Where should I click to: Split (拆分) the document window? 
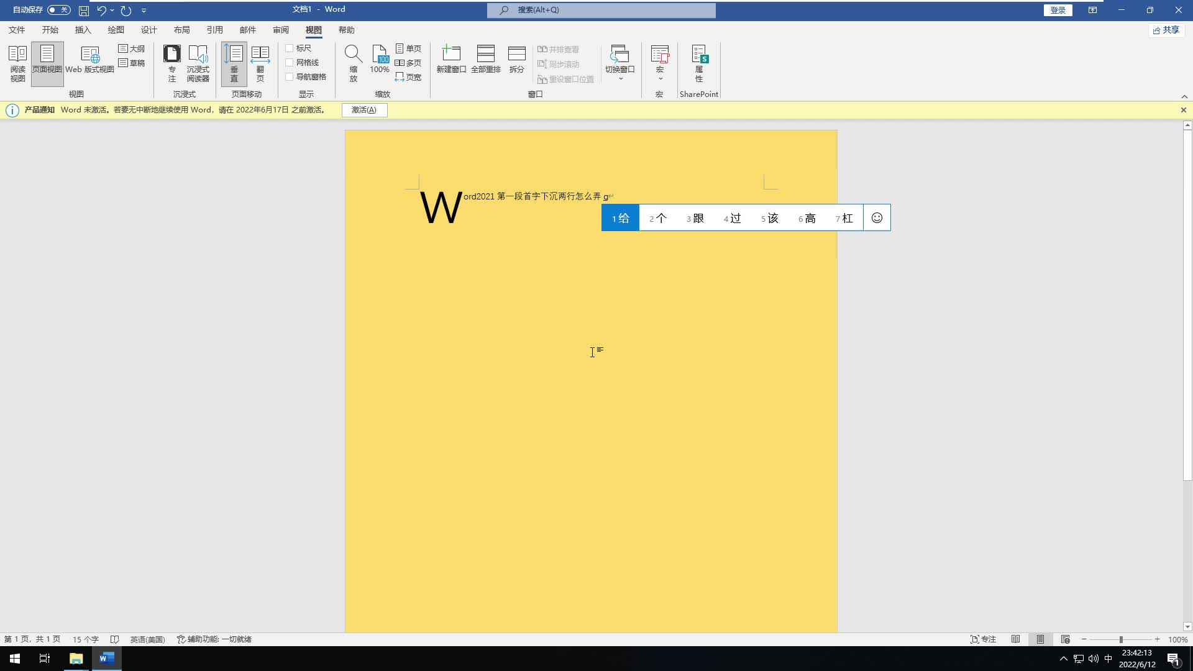coord(517,60)
